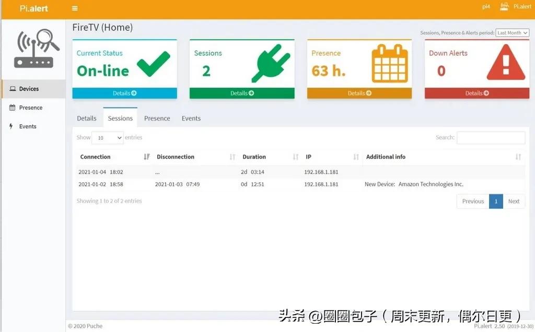Click the Pi.alert logo in the header
The width and height of the screenshot is (535, 332).
click(33, 8)
